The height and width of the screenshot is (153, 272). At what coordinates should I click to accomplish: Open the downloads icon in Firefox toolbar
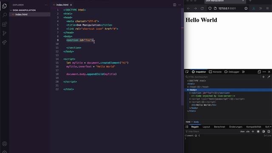click(x=254, y=8)
